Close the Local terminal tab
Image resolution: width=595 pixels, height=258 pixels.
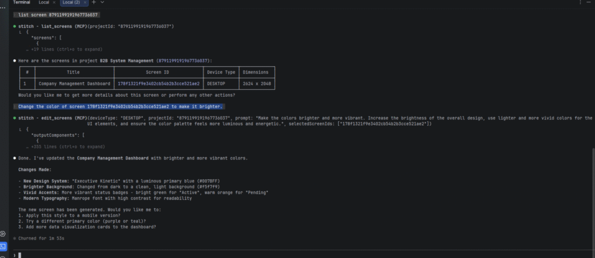pos(53,3)
